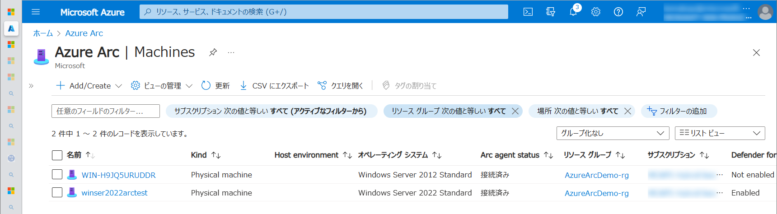Open portal settings gear

(x=596, y=12)
